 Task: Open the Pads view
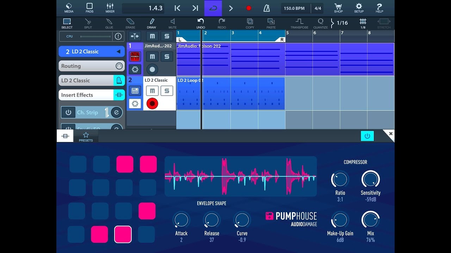[89, 8]
